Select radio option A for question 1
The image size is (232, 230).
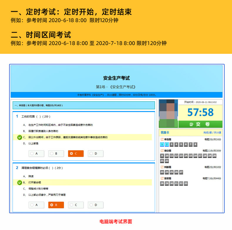(x=36, y=154)
